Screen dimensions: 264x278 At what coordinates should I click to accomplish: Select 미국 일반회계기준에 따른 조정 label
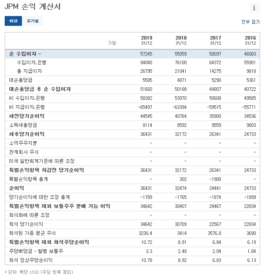[x=42, y=161]
